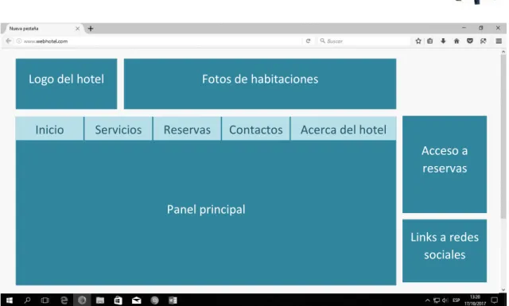Open the Word icon in the taskbar

click(173, 300)
